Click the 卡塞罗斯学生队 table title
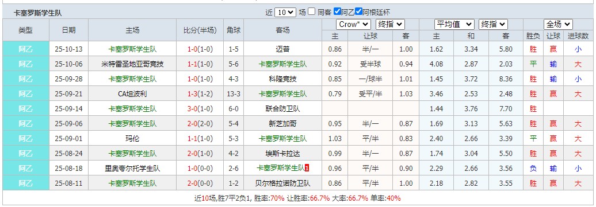The height and width of the screenshot is (207, 596). pos(37,13)
